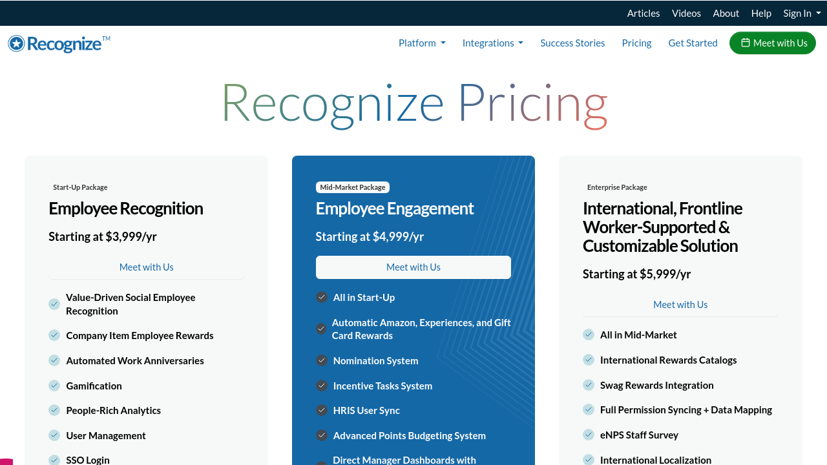Click the Mid-Market Package badge
This screenshot has height=465, width=827.
coord(353,187)
